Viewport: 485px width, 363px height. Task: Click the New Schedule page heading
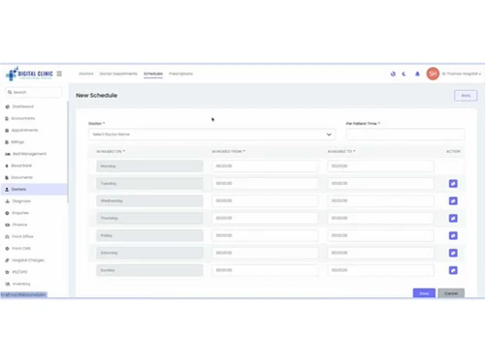[x=97, y=96]
